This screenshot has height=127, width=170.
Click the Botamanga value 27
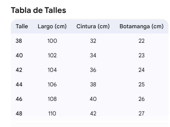pyautogui.click(x=141, y=114)
